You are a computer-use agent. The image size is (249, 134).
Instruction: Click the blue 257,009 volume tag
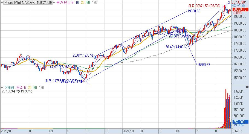(240, 122)
